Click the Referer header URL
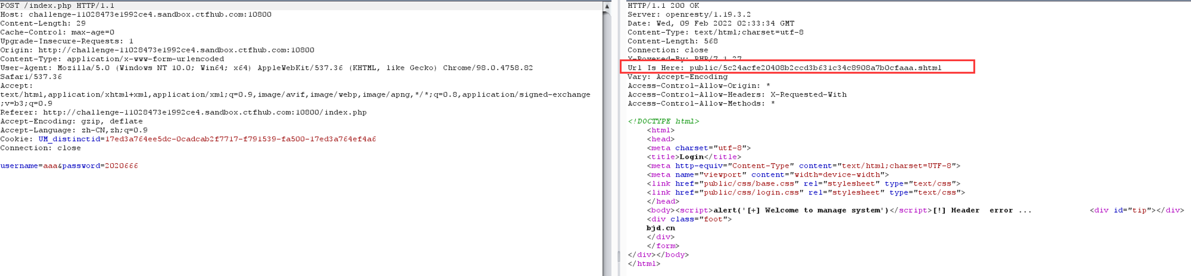 pyautogui.click(x=204, y=112)
